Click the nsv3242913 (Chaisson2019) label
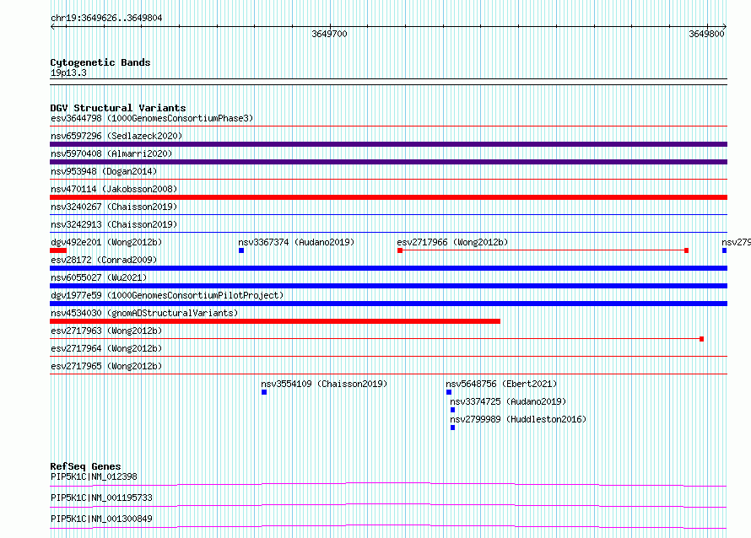This screenshot has height=538, width=751. (x=114, y=224)
